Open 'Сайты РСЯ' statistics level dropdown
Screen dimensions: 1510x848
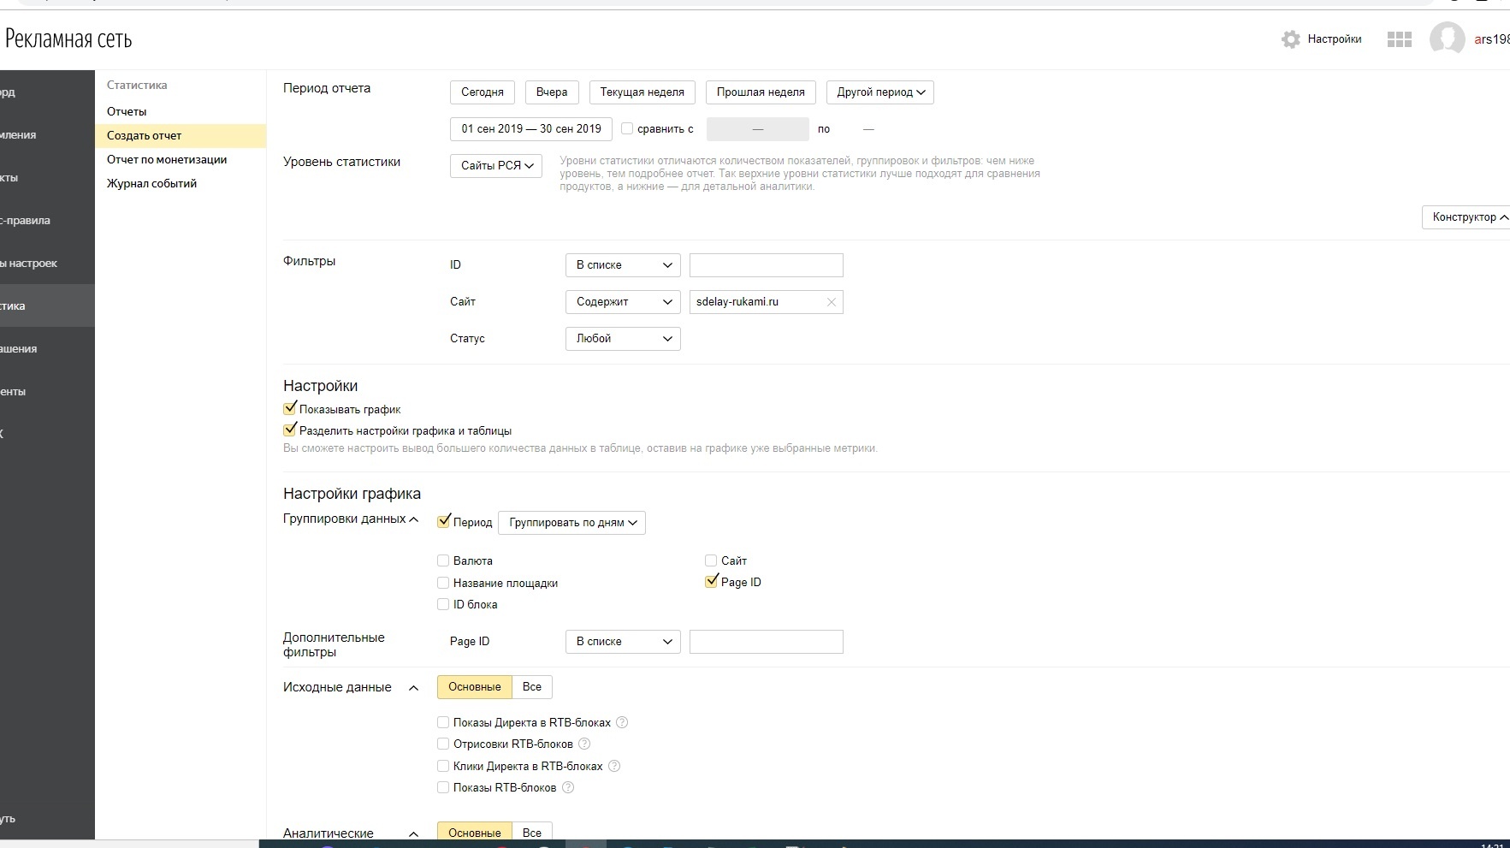(x=496, y=165)
